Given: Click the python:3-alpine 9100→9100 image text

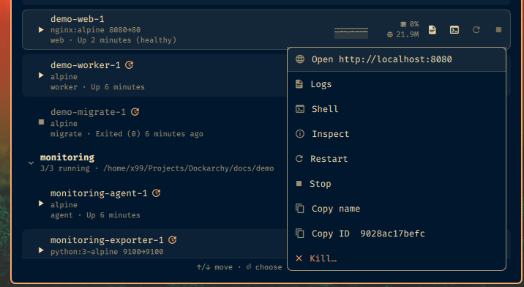Looking at the screenshot, I should tap(107, 252).
